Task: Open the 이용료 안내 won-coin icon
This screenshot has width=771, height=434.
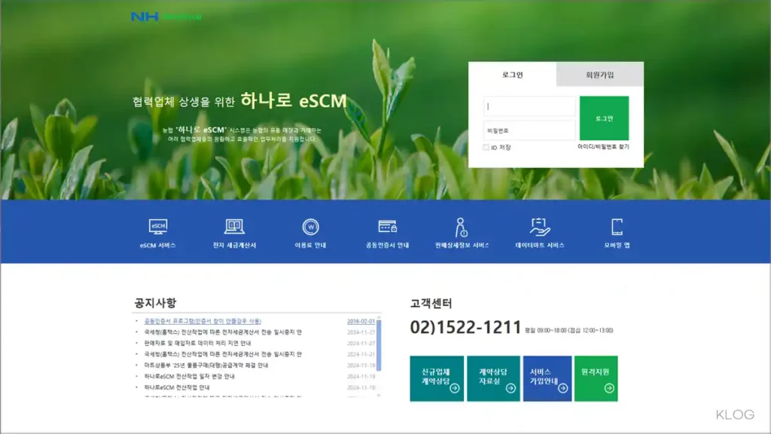Action: pyautogui.click(x=310, y=227)
